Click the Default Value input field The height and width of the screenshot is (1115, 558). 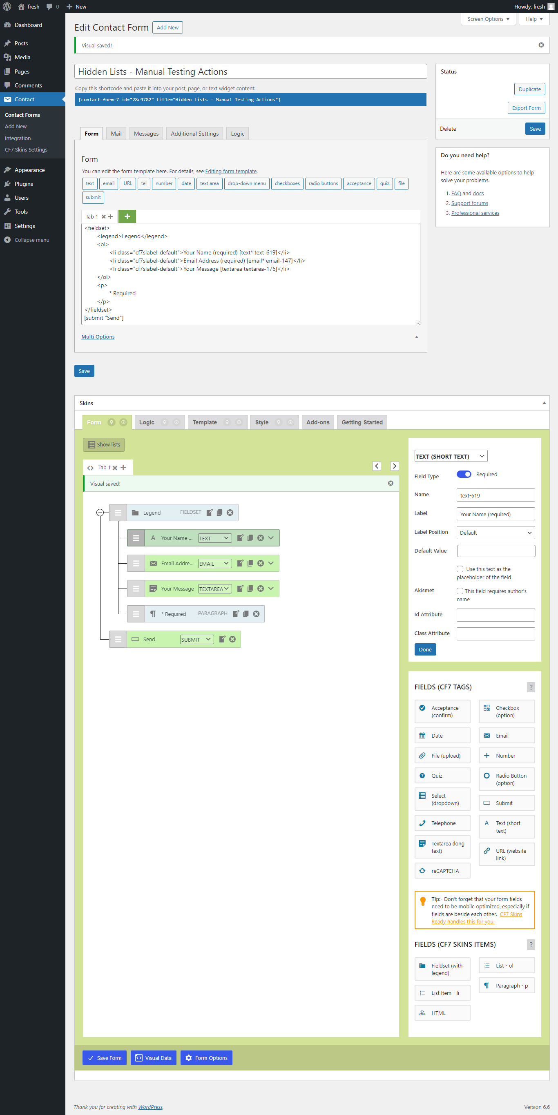pos(495,551)
